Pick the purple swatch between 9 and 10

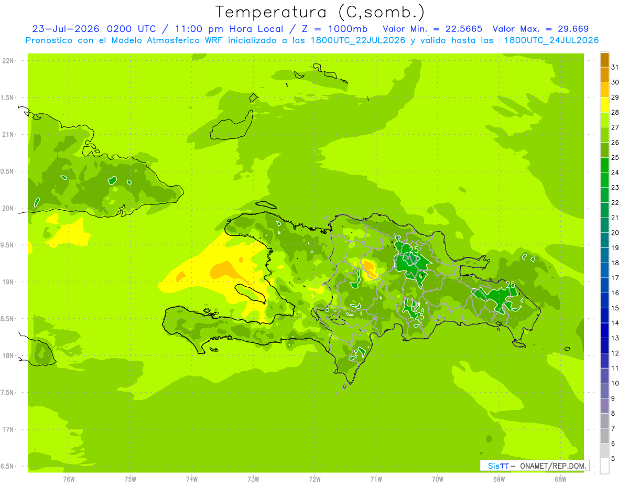click(x=604, y=391)
